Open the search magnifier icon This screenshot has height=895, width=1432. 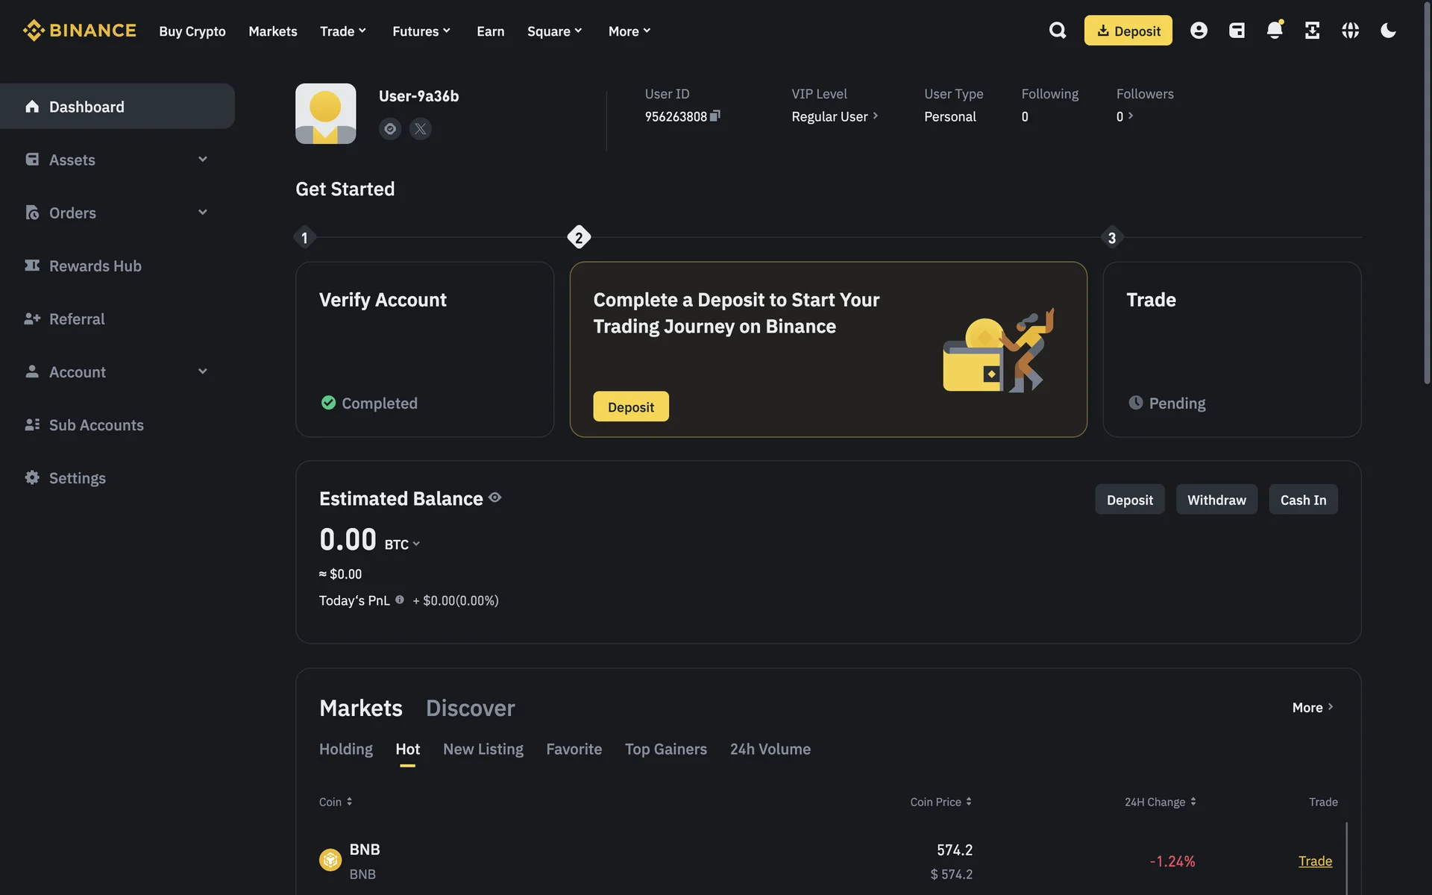coord(1057,31)
